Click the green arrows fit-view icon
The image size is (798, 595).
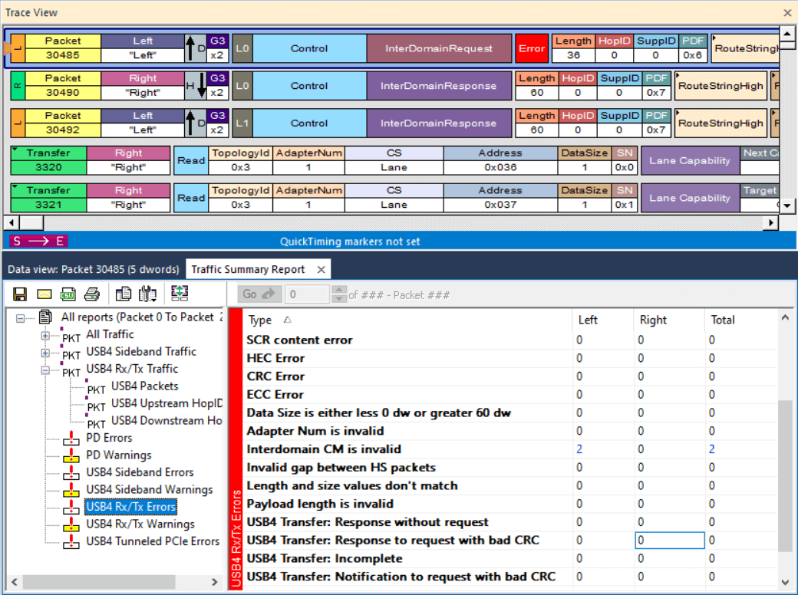(180, 293)
